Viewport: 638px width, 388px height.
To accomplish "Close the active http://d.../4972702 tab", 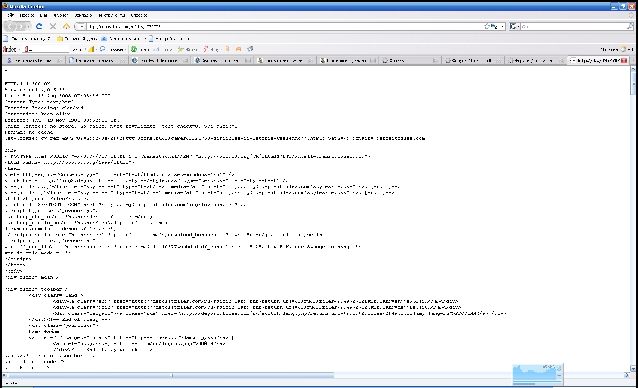I will click(624, 60).
